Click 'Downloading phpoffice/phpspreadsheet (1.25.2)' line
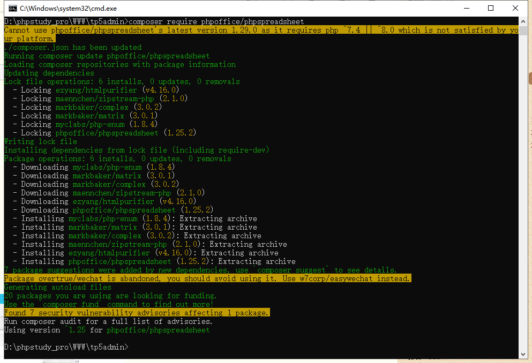This screenshot has width=532, height=363. pyautogui.click(x=114, y=210)
